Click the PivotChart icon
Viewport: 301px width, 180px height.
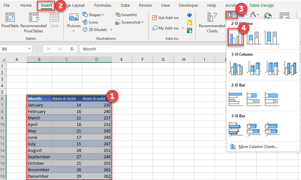click(x=284, y=16)
